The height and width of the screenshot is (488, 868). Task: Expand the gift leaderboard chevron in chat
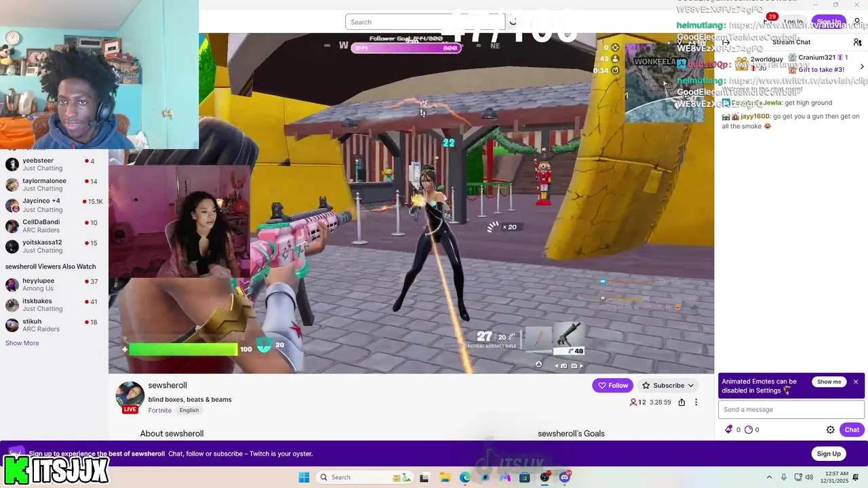(862, 66)
